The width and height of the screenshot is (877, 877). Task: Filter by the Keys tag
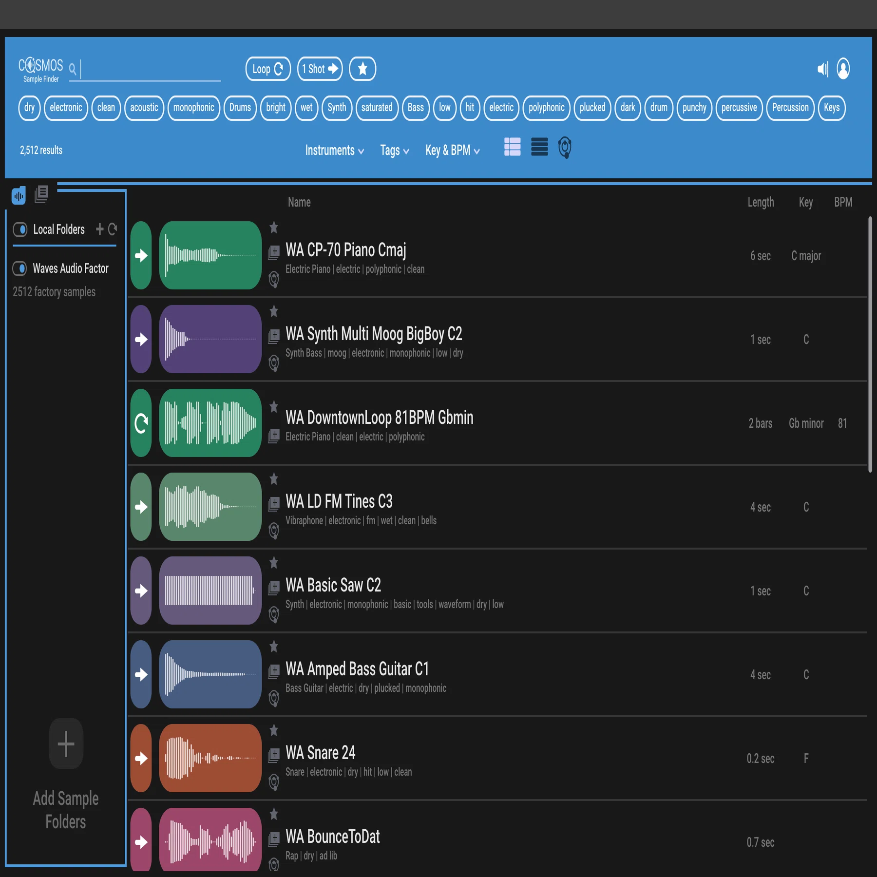point(832,108)
